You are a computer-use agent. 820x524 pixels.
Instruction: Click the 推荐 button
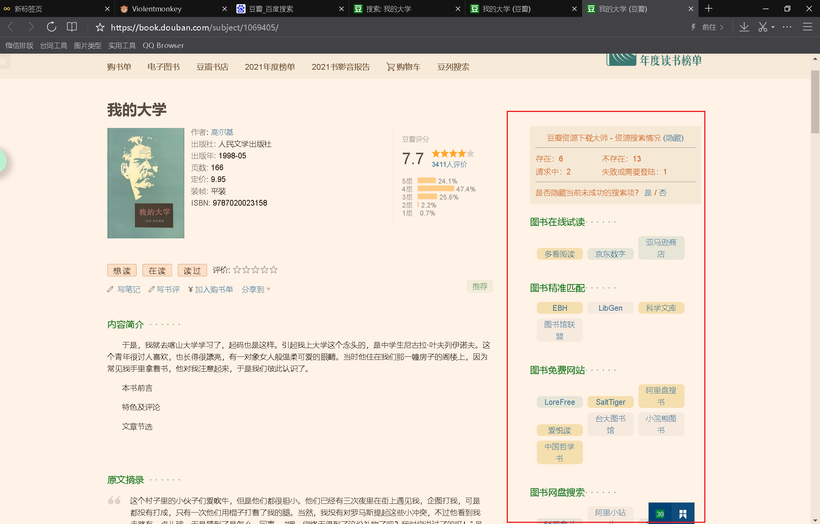point(480,286)
